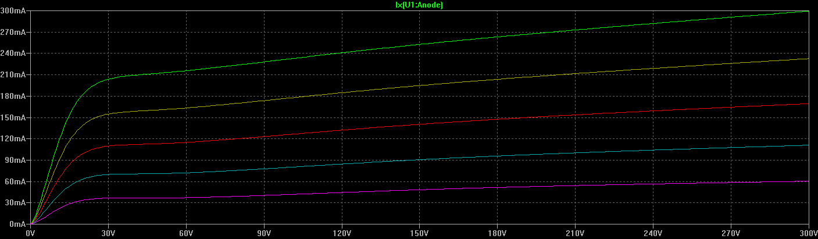
Task: Select the magenta lowest plate curve
Action: click(420, 190)
